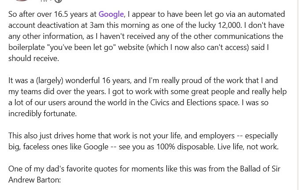Click the words 'should receive.'

coord(34,58)
